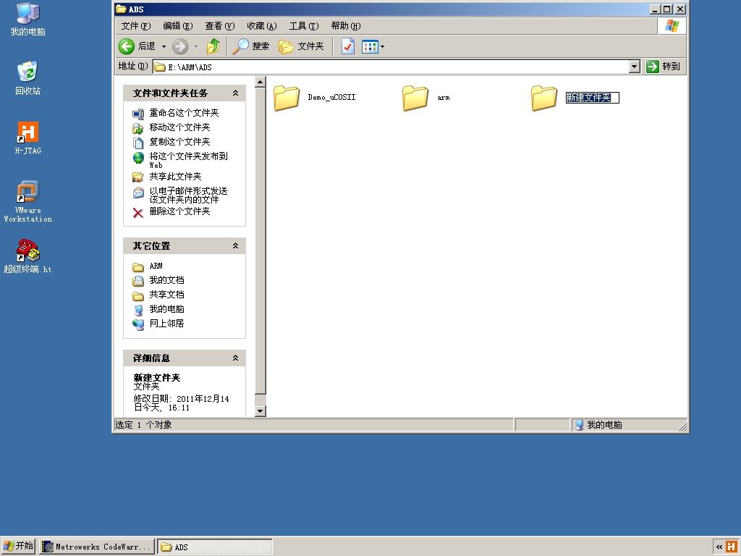This screenshot has width=741, height=556.
Task: Click 重命名这个文件夹 task link
Action: (x=185, y=112)
